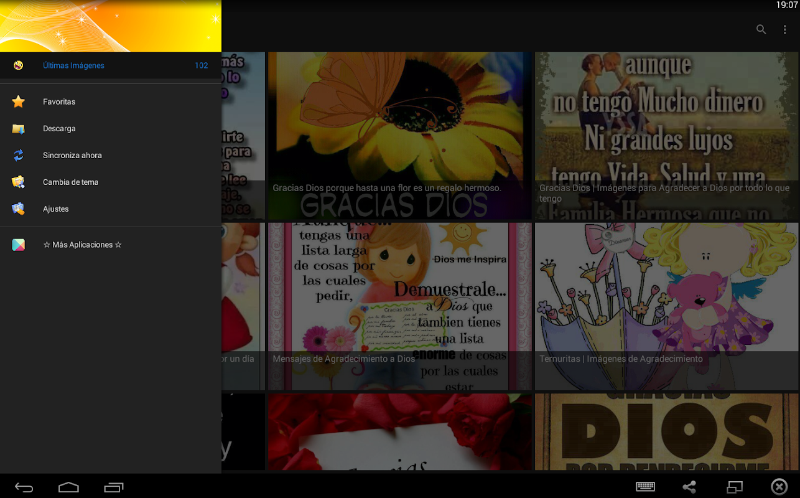
Task: Click the 102 image count
Action: [x=201, y=65]
